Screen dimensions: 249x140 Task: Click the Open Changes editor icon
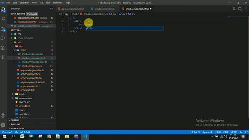pyautogui.click(x=234, y=9)
